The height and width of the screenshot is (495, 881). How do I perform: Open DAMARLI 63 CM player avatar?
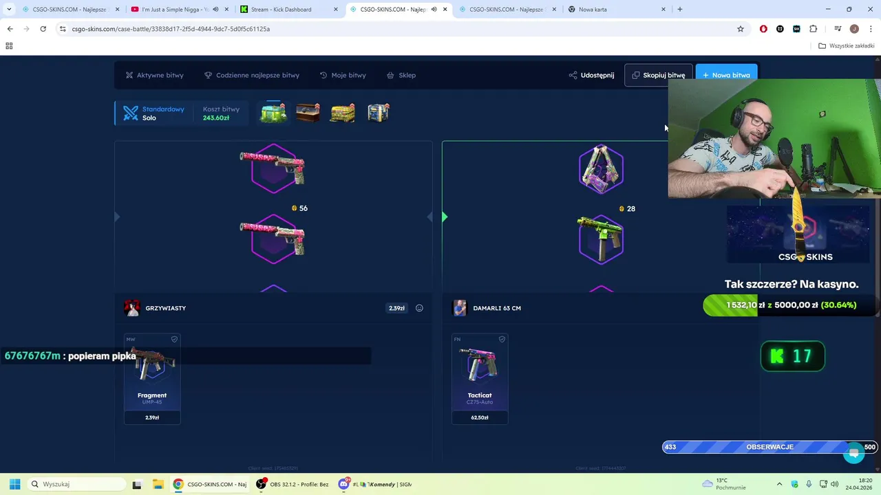point(459,308)
